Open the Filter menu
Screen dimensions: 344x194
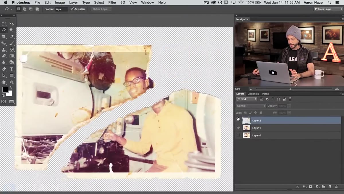[112, 3]
